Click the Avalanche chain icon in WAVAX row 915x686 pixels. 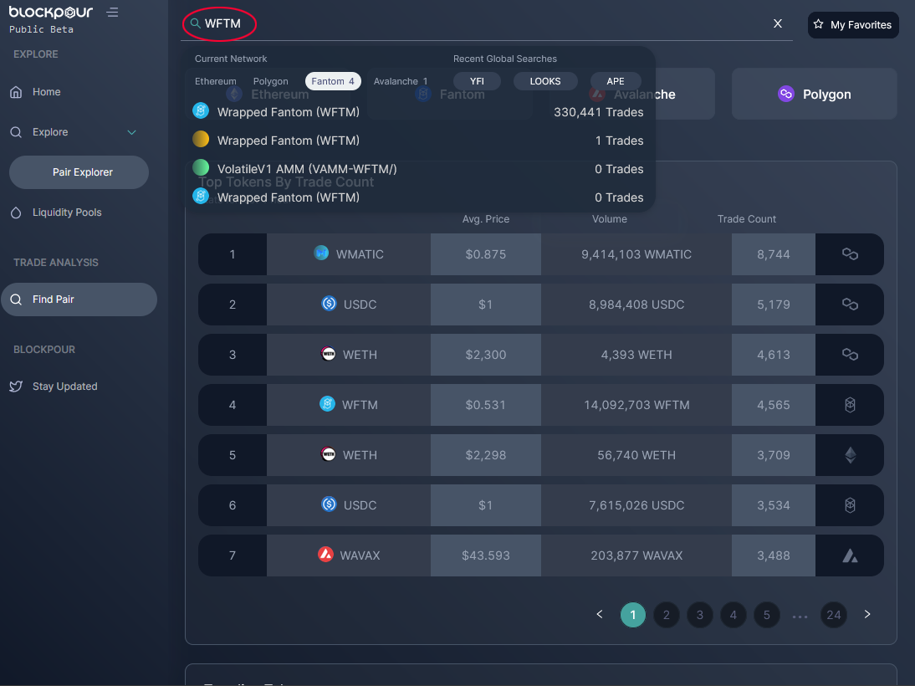click(x=851, y=555)
